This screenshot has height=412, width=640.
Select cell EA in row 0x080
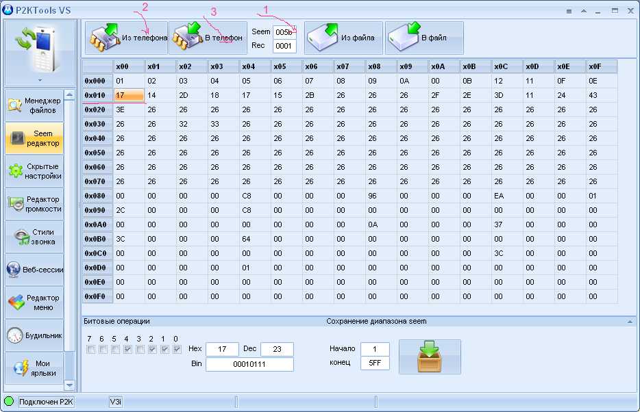(x=507, y=196)
